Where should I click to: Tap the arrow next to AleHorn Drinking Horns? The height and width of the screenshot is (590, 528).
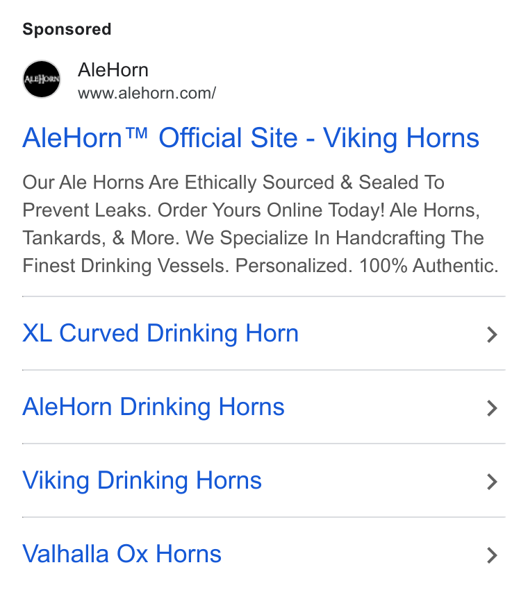493,408
